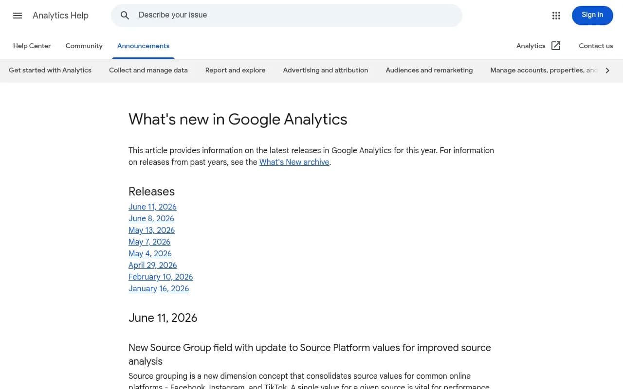
Task: Show more categories with right chevron
Action: [607, 71]
